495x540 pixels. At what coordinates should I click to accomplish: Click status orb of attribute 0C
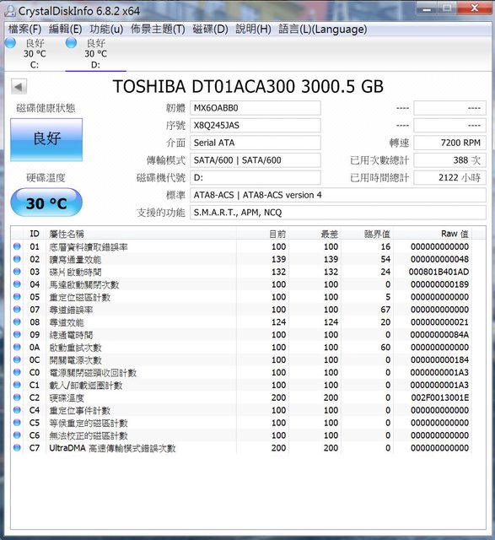tap(17, 359)
